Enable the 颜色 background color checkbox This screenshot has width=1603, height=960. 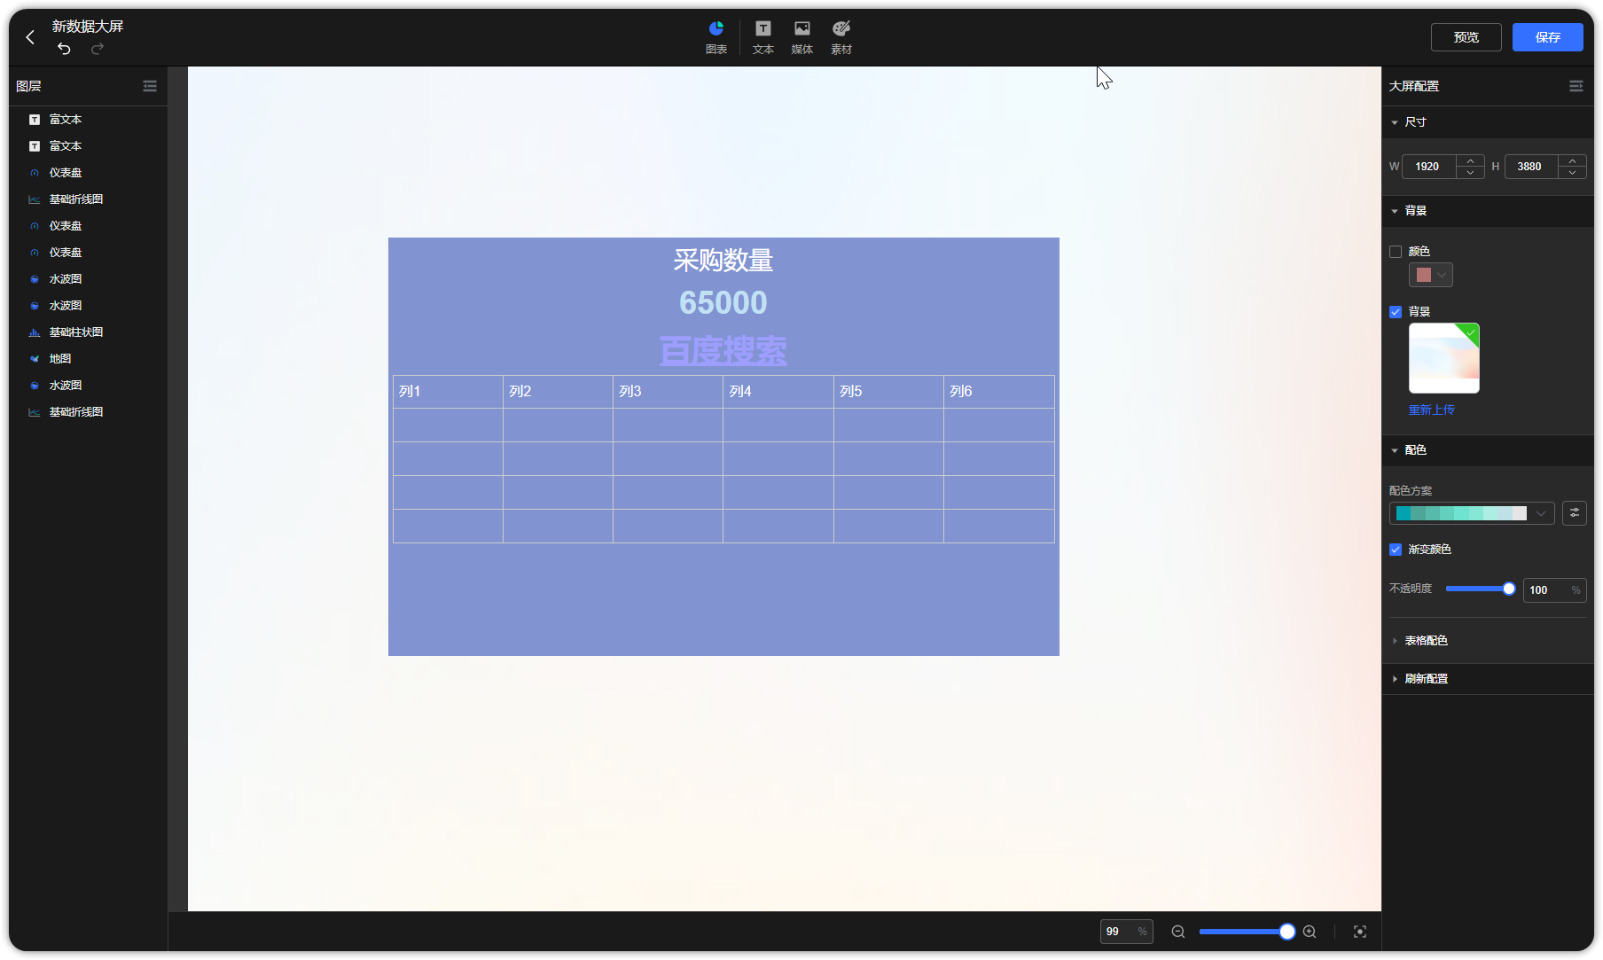(x=1397, y=251)
